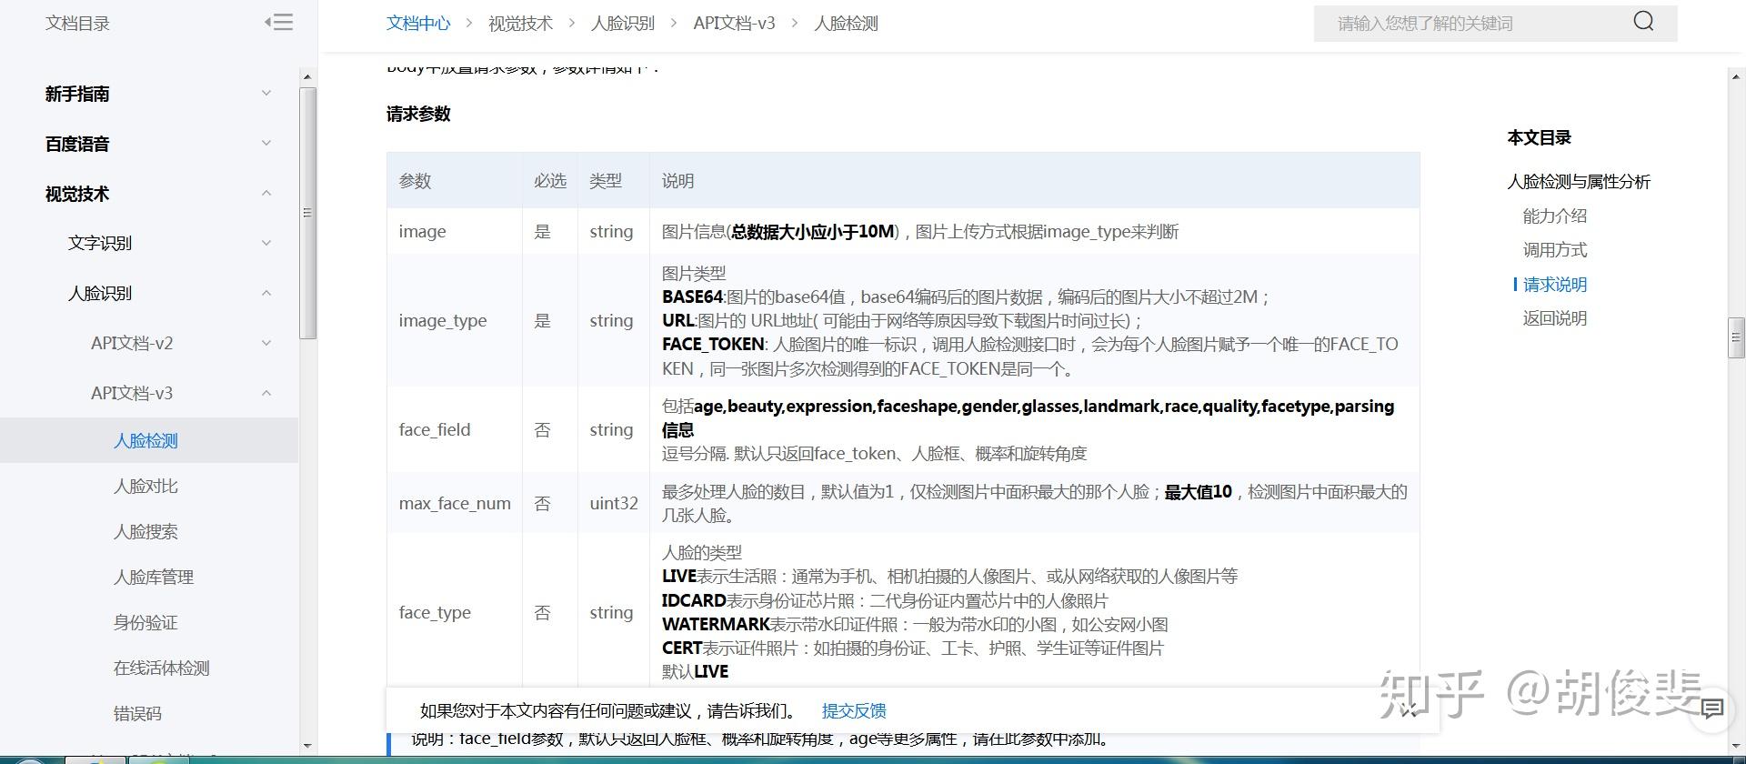Image resolution: width=1746 pixels, height=764 pixels.
Task: Click the 类型 column header
Action: pyautogui.click(x=614, y=180)
